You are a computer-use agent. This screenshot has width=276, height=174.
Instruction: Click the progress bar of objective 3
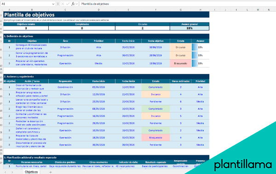point(195,63)
